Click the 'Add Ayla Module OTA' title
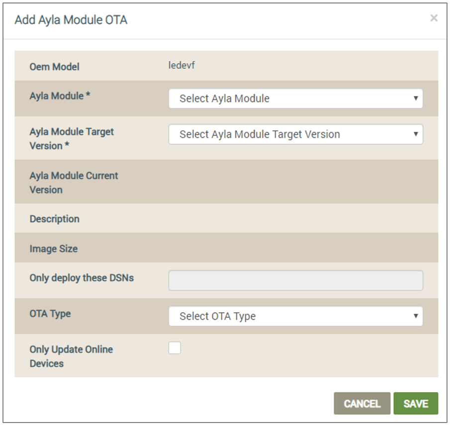Viewport: 450px width, 425px height. point(71,20)
